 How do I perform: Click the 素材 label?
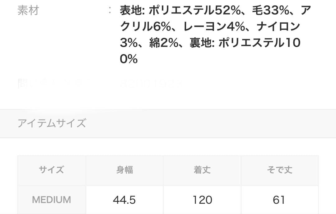point(28,10)
